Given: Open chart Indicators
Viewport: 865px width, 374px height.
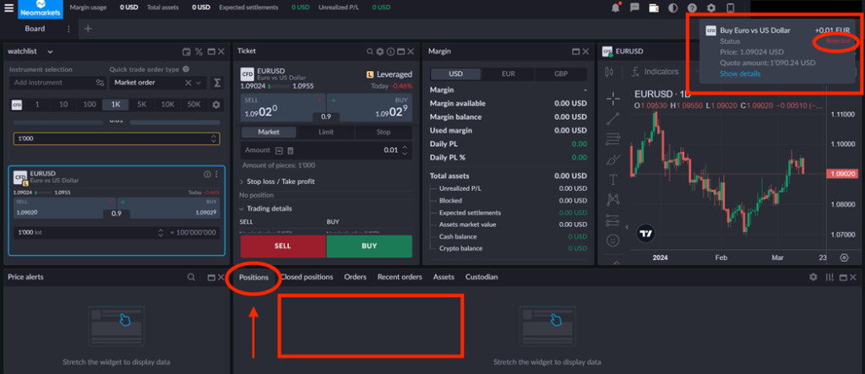Looking at the screenshot, I should pyautogui.click(x=655, y=73).
